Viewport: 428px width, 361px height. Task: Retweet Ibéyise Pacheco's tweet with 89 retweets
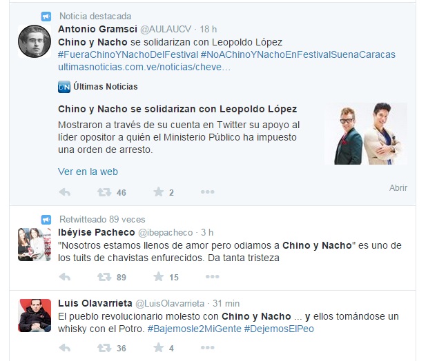[104, 277]
